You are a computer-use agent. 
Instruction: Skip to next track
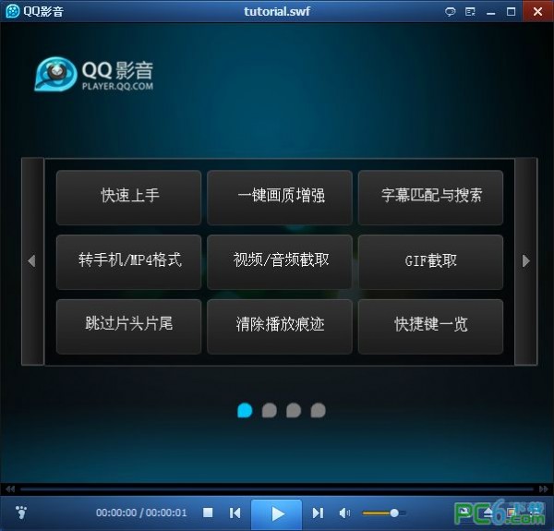pos(318,513)
